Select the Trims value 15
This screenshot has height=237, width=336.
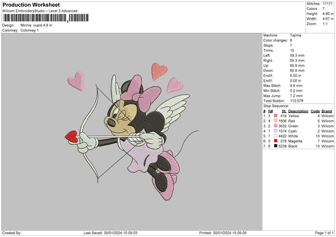point(292,50)
